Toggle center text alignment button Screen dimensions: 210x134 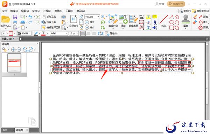(x=88, y=33)
